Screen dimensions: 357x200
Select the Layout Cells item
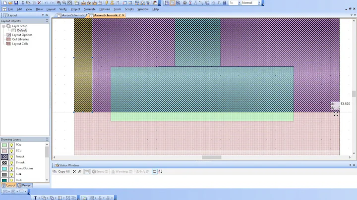point(20,44)
